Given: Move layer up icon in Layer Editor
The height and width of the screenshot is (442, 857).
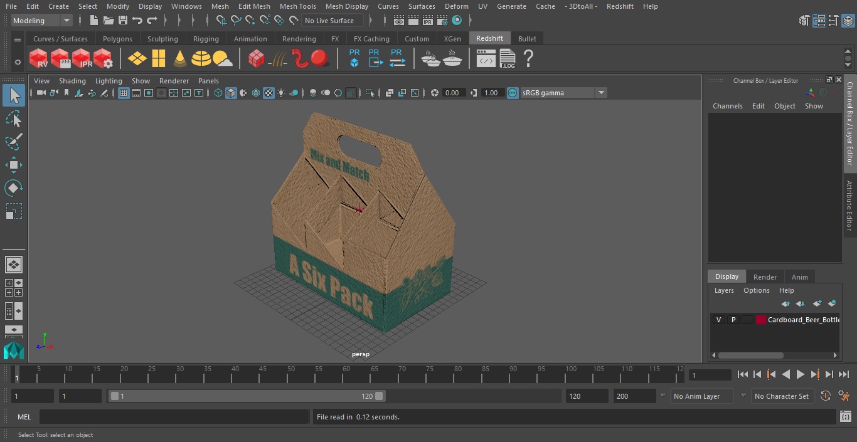Looking at the screenshot, I should point(785,303).
